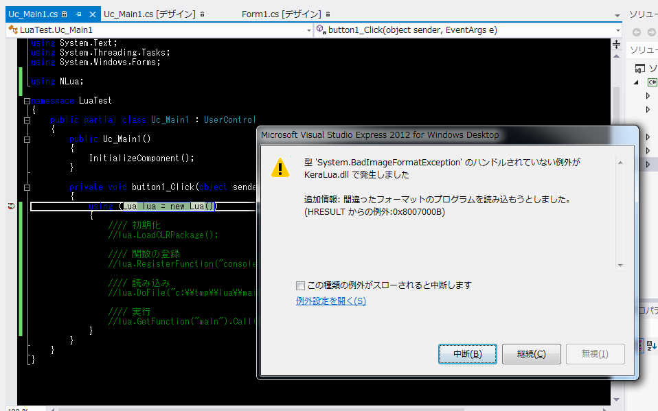The width and height of the screenshot is (658, 411).
Task: Click the dialog message scroll up arrow
Action: coord(620,163)
